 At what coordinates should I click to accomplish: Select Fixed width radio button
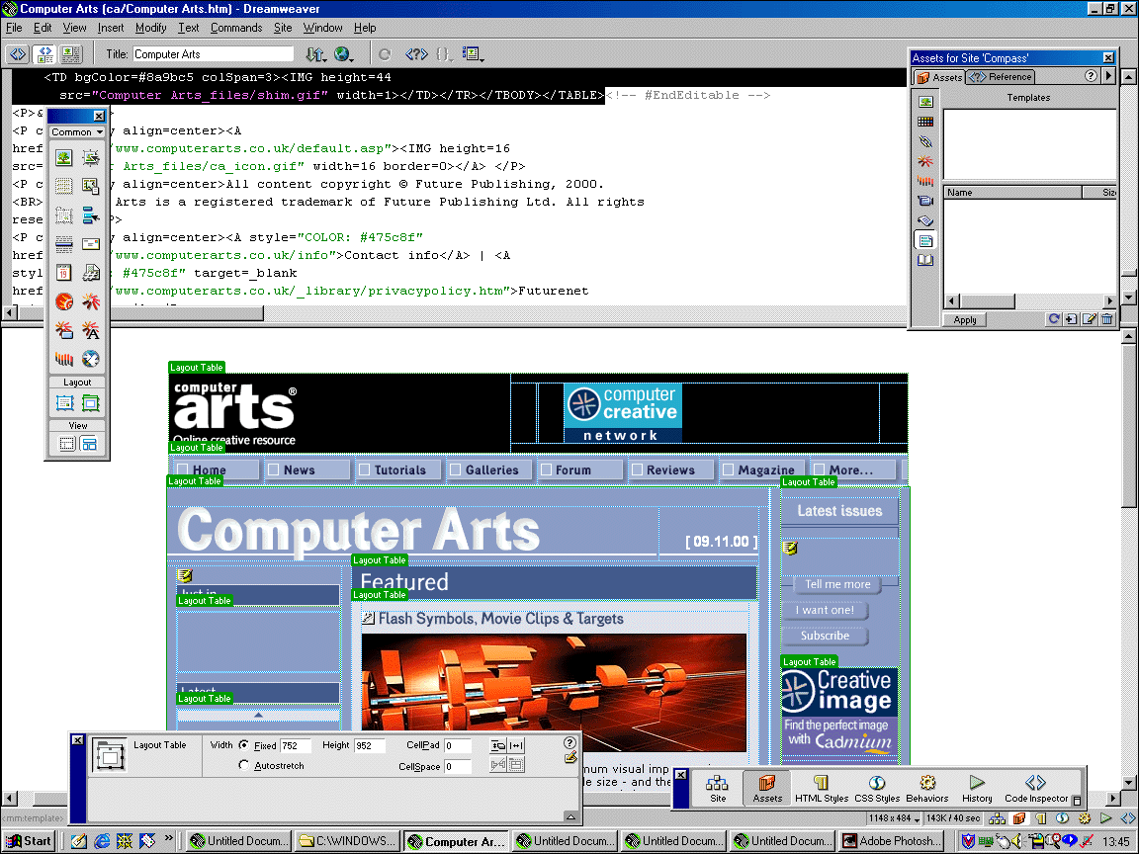pos(244,745)
